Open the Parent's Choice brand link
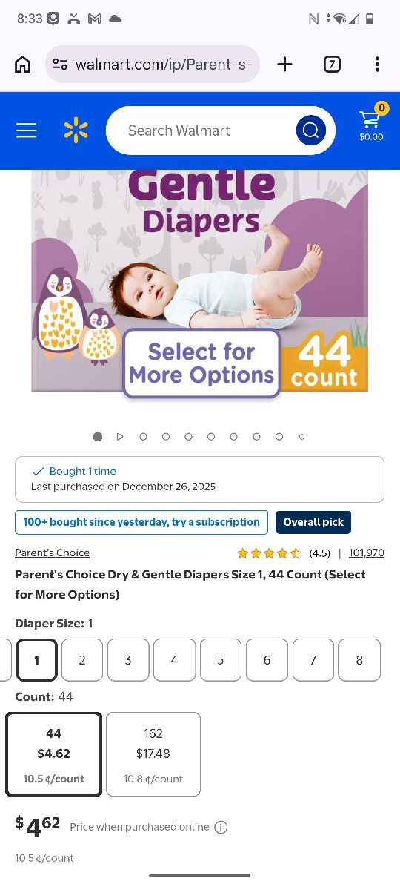This screenshot has height=887, width=400. point(52,553)
